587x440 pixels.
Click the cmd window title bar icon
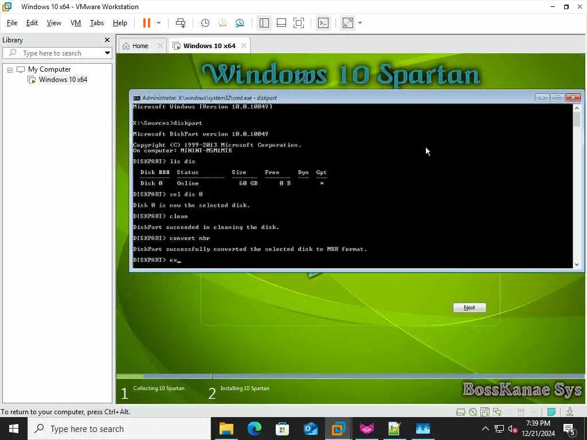(x=137, y=98)
